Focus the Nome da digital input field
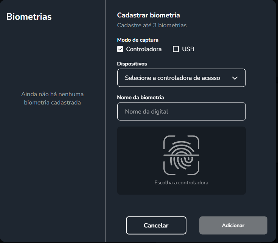 [x=182, y=112]
